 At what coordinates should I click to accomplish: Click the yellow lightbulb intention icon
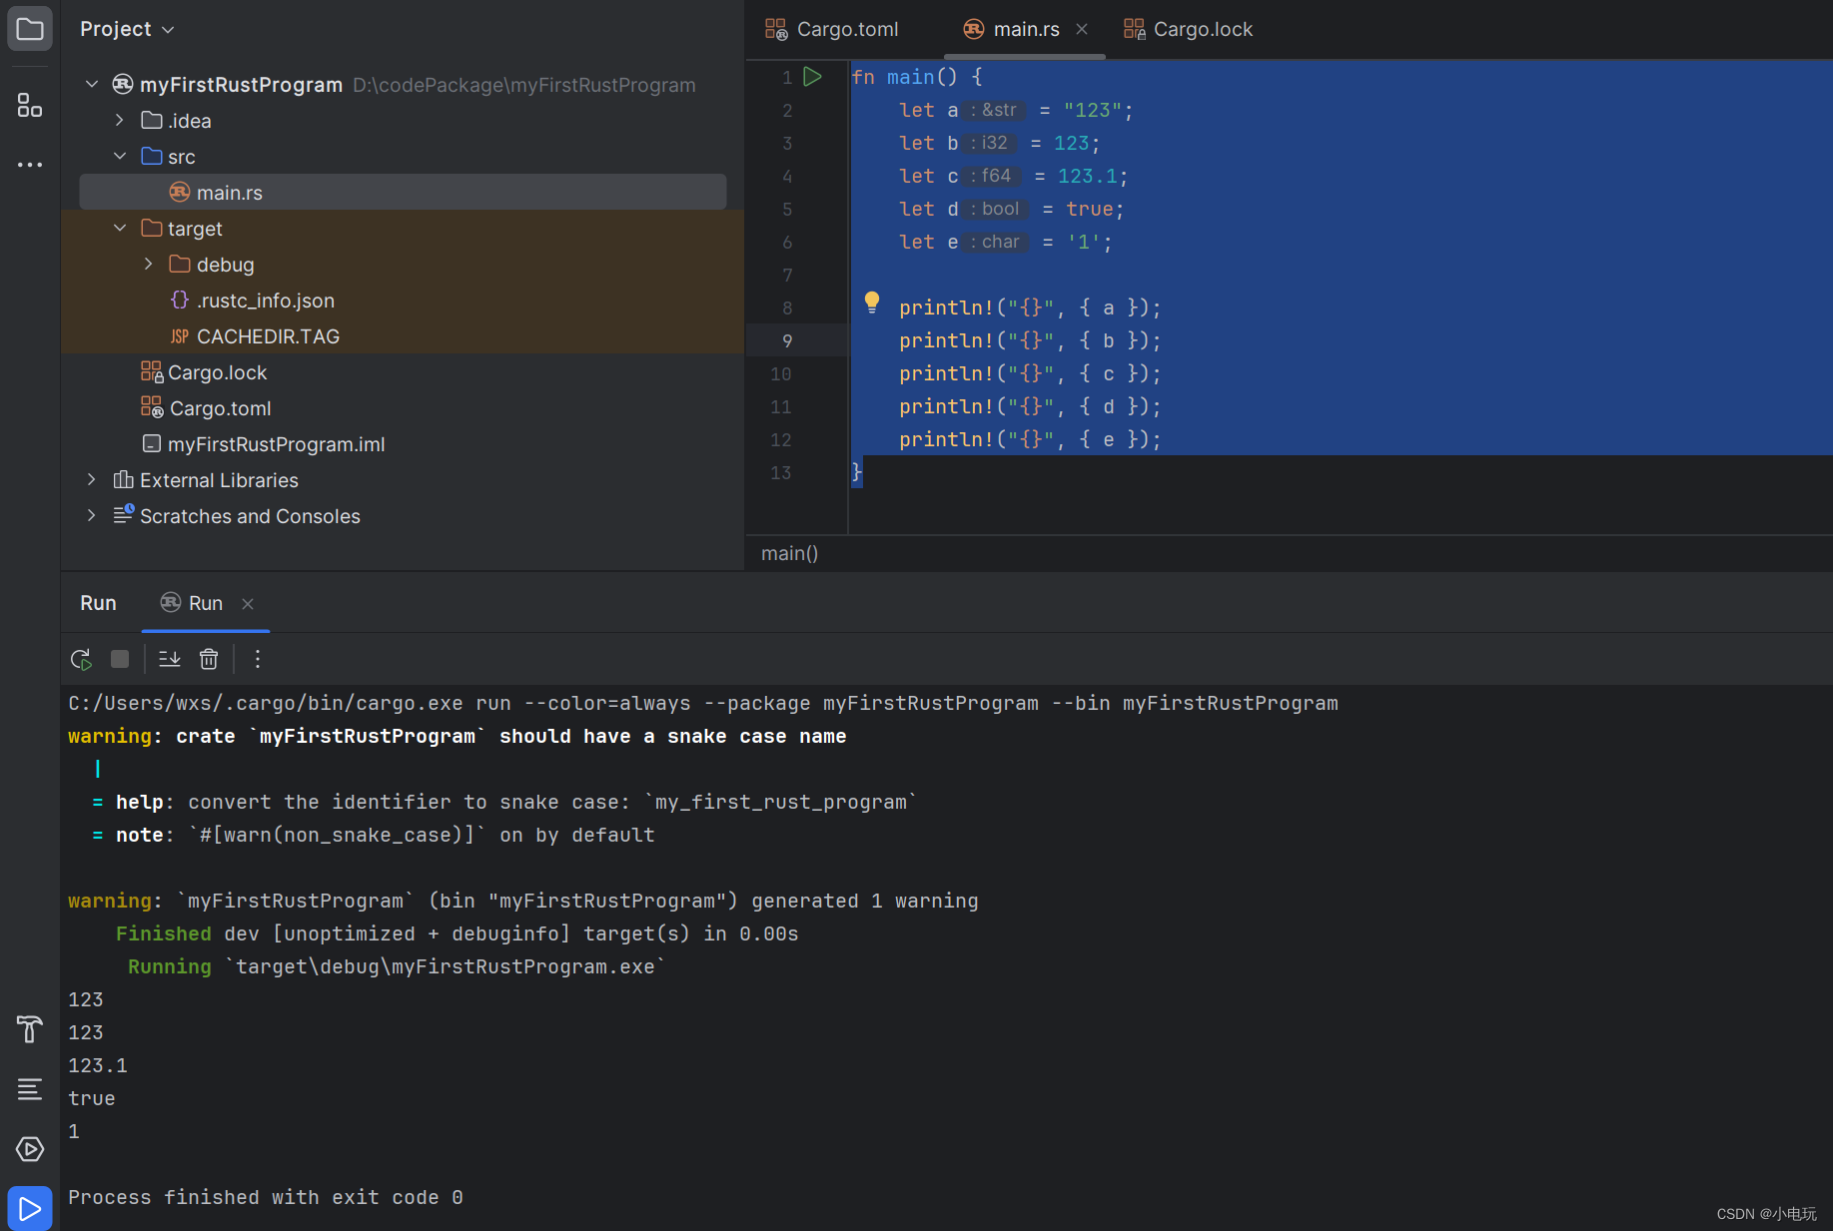(x=872, y=303)
